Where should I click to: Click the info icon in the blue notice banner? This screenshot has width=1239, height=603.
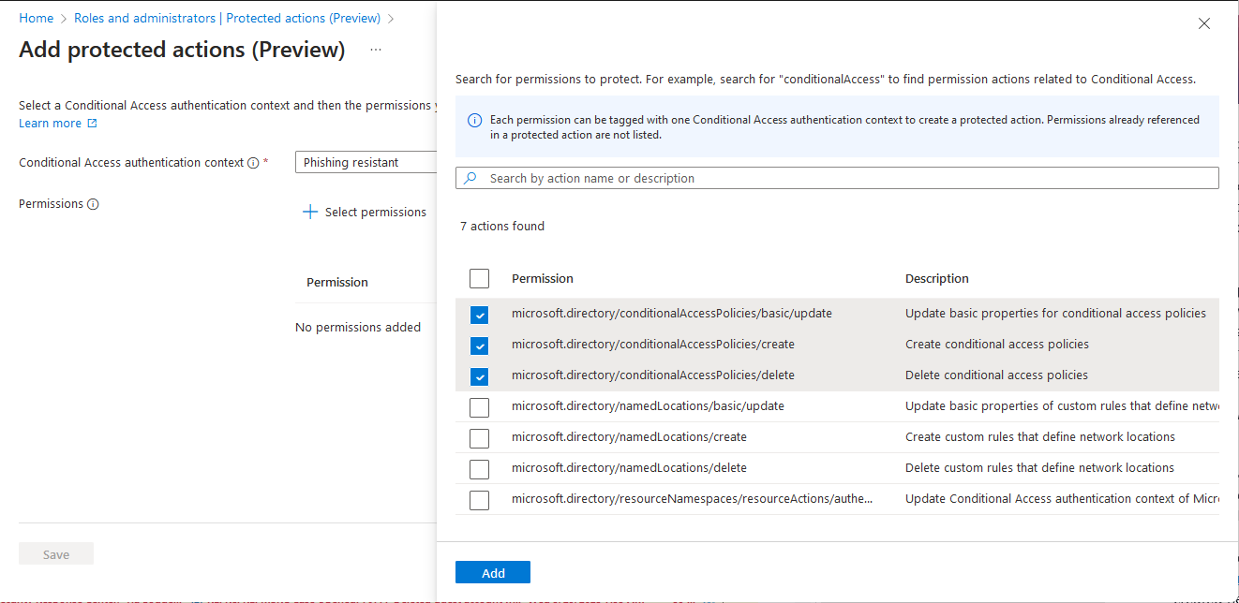coord(474,120)
